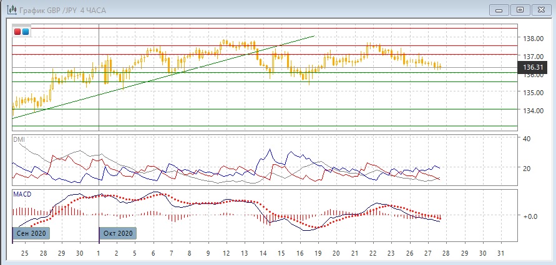Click the green ascending trendline's upper end
Screen dimensions: 556x265
313,37
